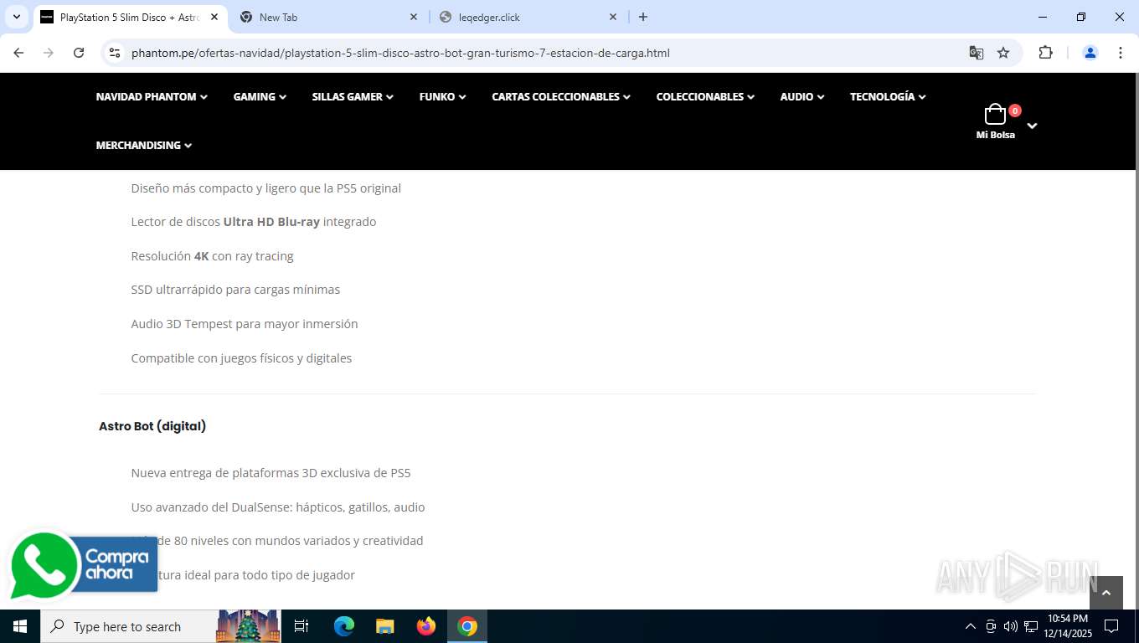The width and height of the screenshot is (1139, 643).
Task: Switch to the New Tab browser tab
Action: [327, 17]
